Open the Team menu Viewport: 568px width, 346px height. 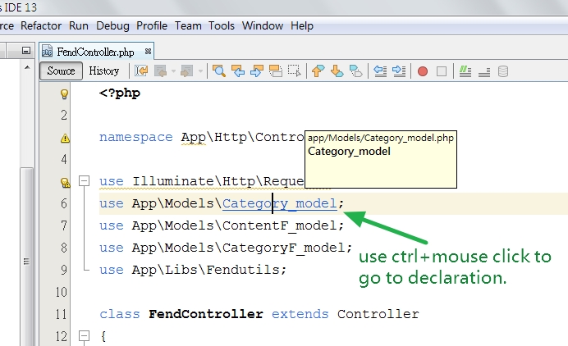[188, 25]
